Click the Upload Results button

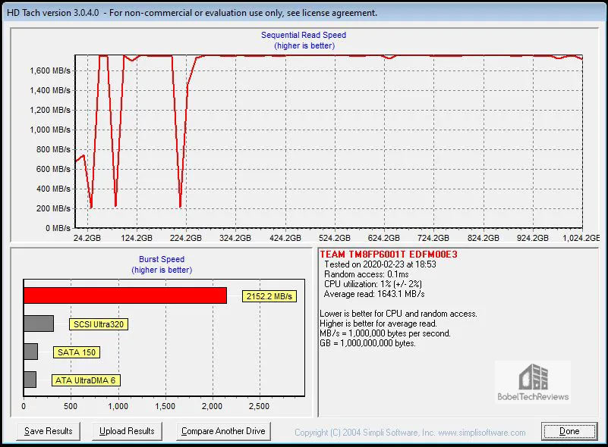pyautogui.click(x=127, y=431)
